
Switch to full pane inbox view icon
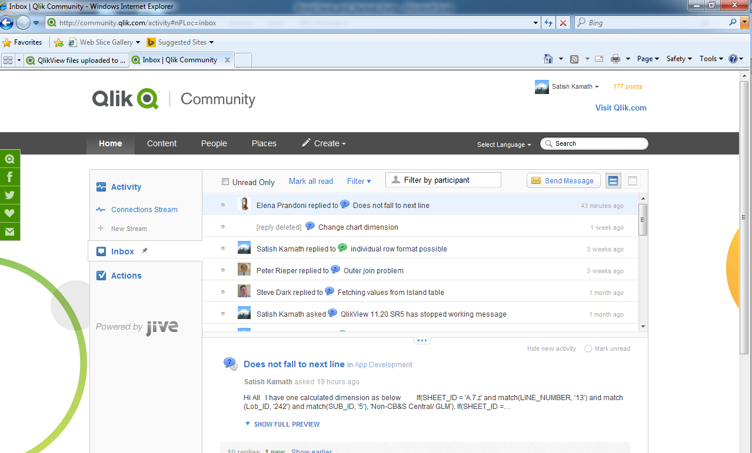633,181
